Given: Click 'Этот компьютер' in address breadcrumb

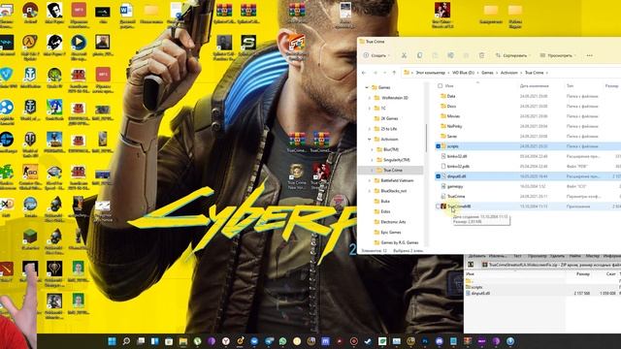Looking at the screenshot, I should point(430,73).
